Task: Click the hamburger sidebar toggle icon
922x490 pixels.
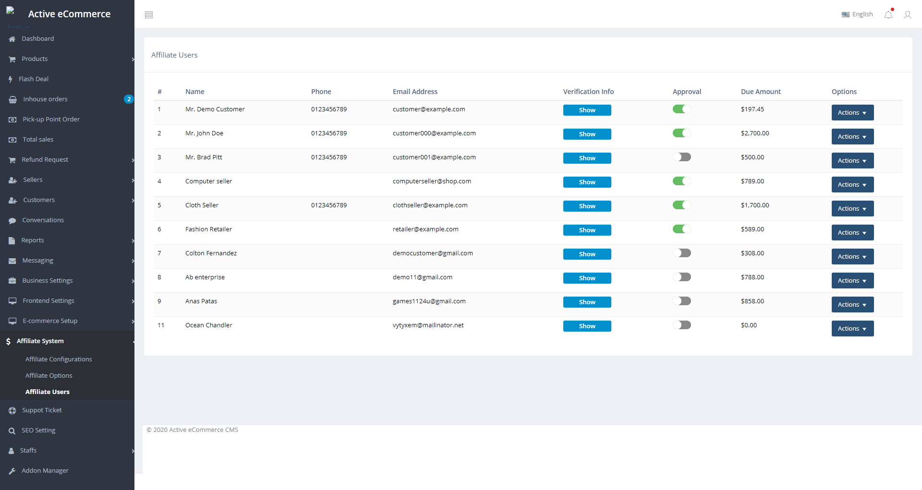Action: [149, 15]
